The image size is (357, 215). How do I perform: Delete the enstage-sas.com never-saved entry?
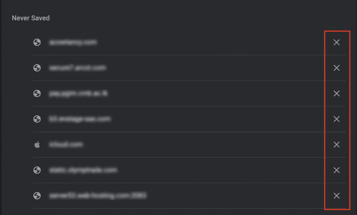[337, 119]
